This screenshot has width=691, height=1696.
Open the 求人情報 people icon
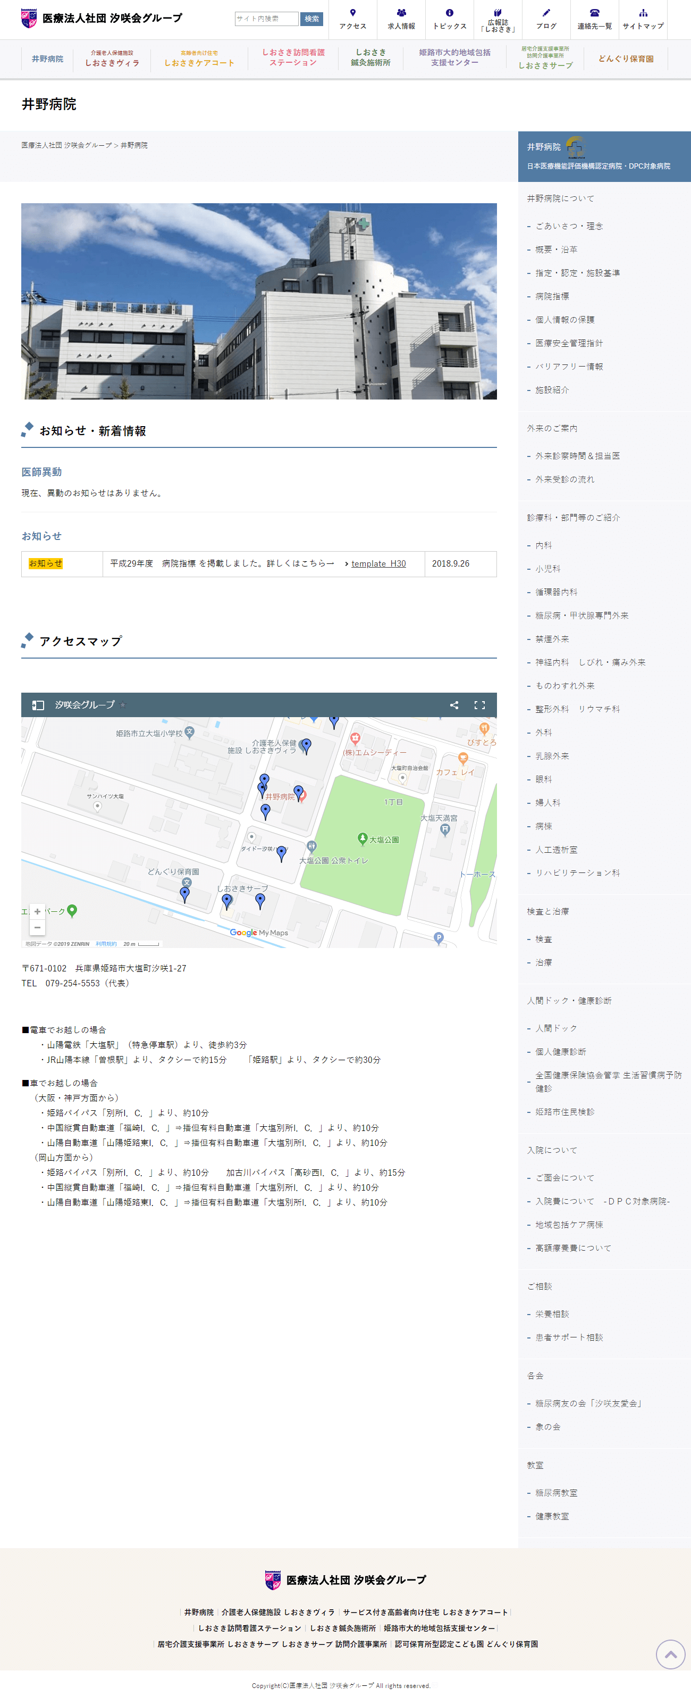point(401,13)
